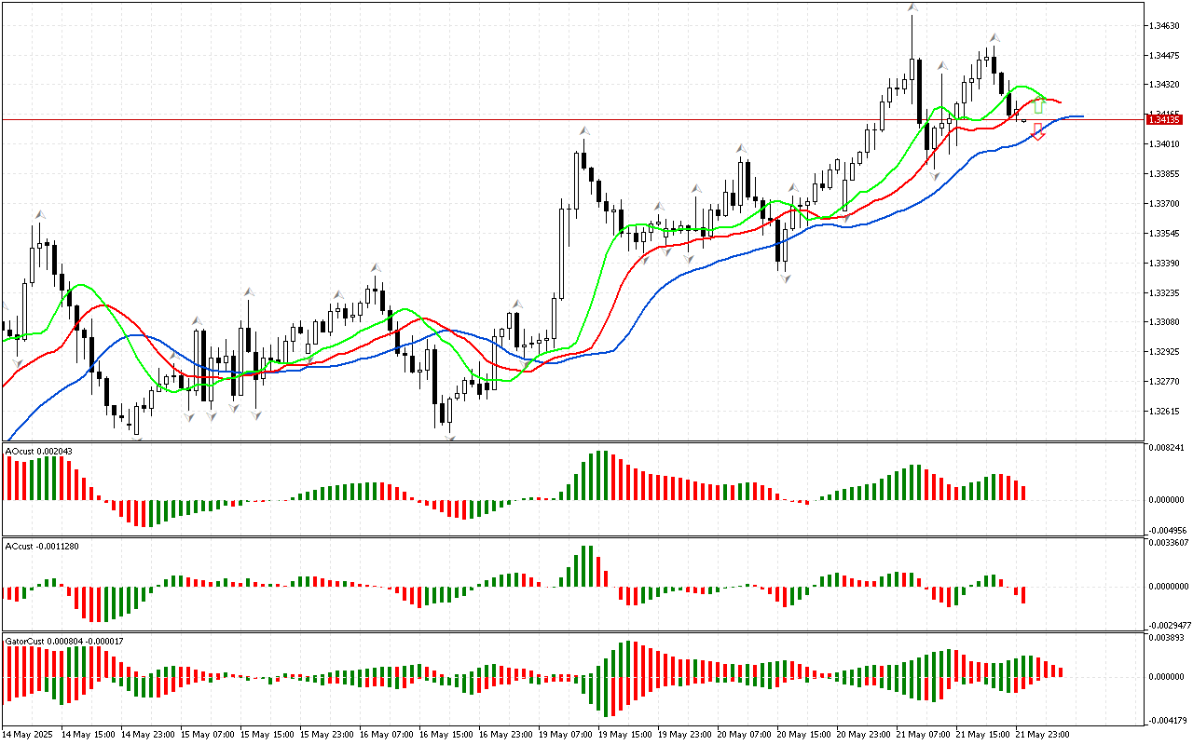Image resolution: width=1193 pixels, height=745 pixels.
Task: Click the 1.32615 price scale label
Action: point(1166,412)
